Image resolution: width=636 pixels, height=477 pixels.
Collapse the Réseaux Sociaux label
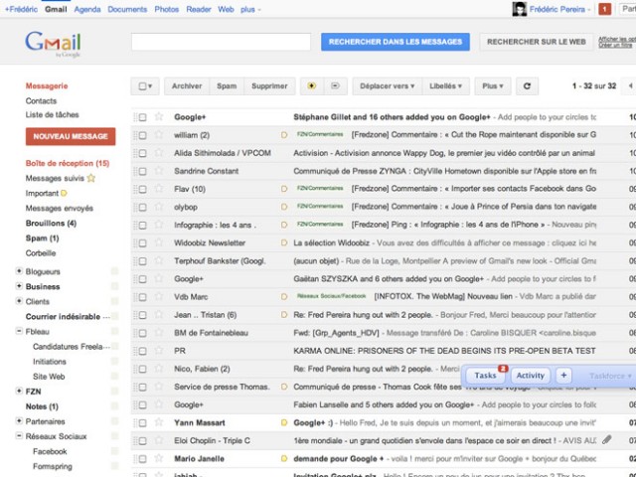[x=19, y=435]
